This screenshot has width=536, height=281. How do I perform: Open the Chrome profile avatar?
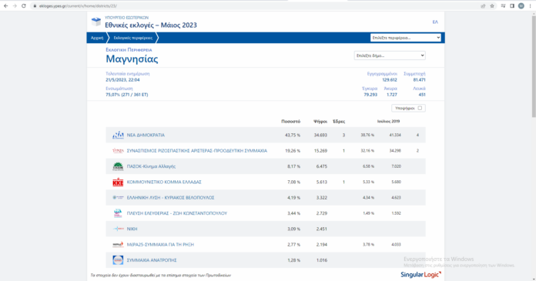click(x=521, y=6)
